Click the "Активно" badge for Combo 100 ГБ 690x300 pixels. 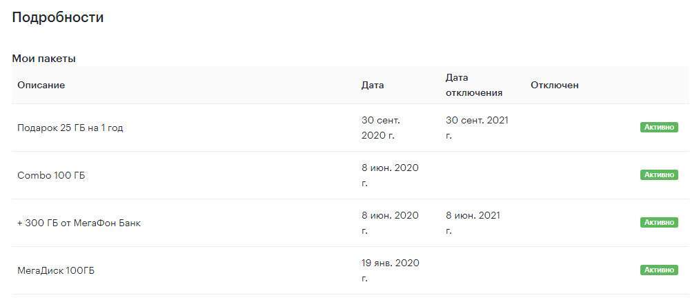[x=659, y=175]
